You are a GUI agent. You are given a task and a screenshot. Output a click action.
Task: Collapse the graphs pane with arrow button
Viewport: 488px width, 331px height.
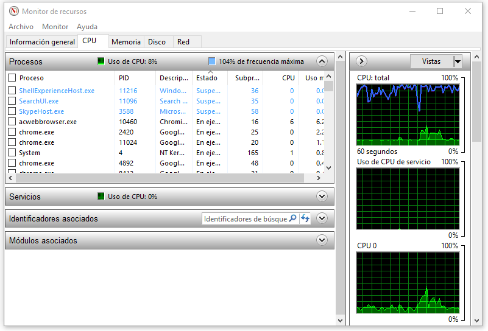point(361,61)
